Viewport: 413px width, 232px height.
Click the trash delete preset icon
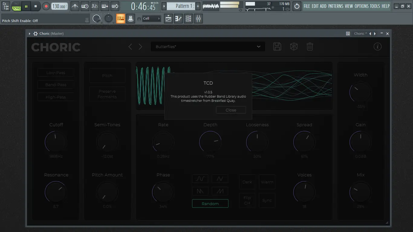click(310, 47)
